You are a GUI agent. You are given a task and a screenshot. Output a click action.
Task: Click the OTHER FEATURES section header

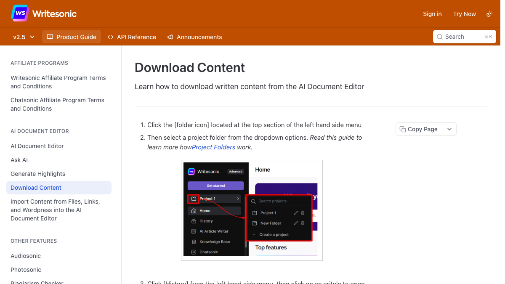[34, 241]
